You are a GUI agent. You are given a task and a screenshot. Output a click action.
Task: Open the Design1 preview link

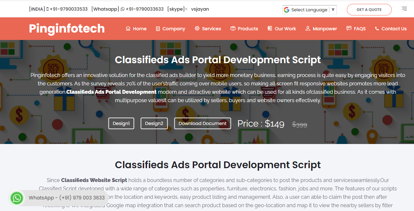[x=121, y=123]
